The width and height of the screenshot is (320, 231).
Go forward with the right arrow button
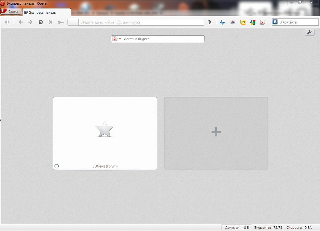[x=31, y=22]
